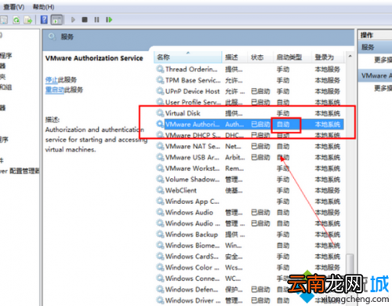Select the Windows Backup service

pos(249,235)
